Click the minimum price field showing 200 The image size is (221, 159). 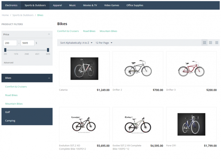click(10, 43)
